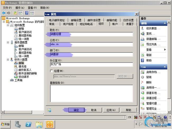Screen dimensions: 172x129
Task: Click the icon at dialog bottom left
Action: point(49,110)
